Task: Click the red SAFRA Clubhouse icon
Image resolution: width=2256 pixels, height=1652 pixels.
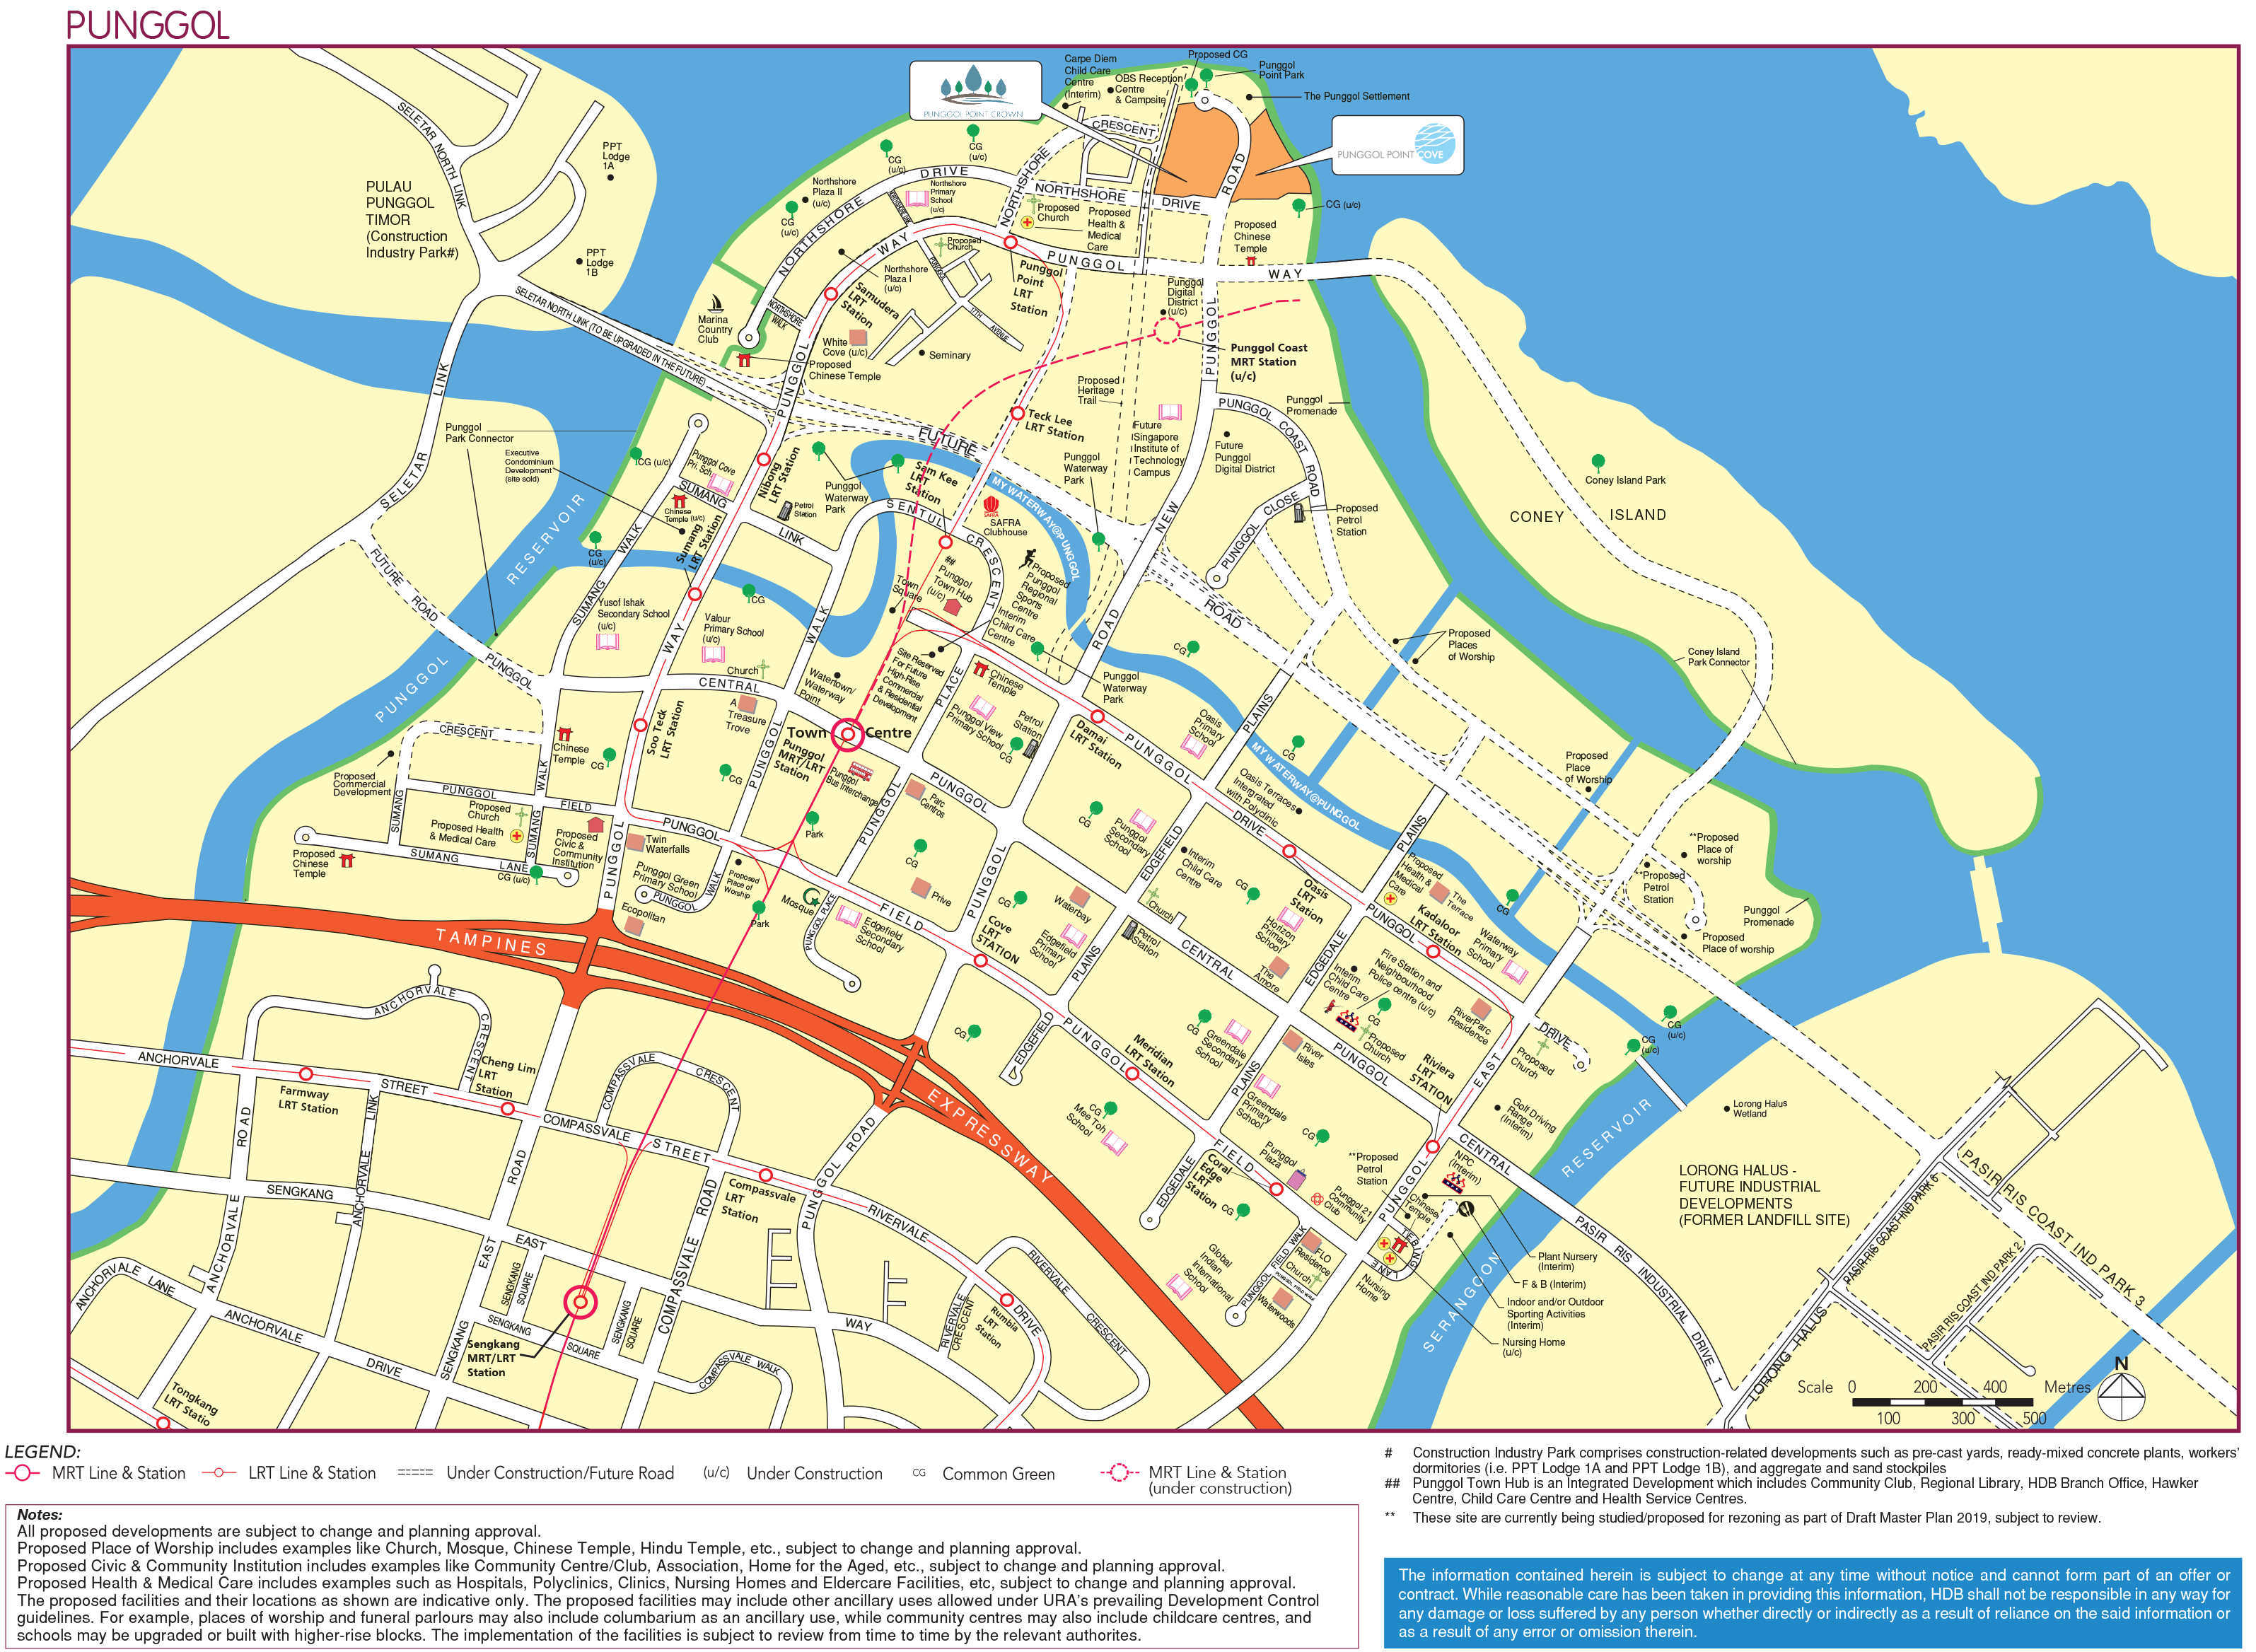Action: click(x=991, y=507)
